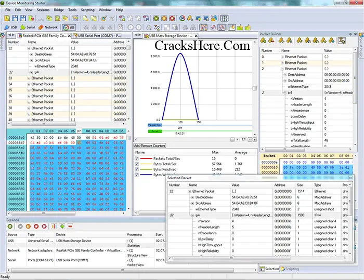Toggle the All devices filter

click(x=69, y=28)
